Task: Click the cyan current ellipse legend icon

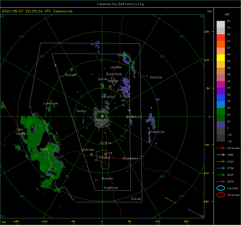Action: [221, 188]
